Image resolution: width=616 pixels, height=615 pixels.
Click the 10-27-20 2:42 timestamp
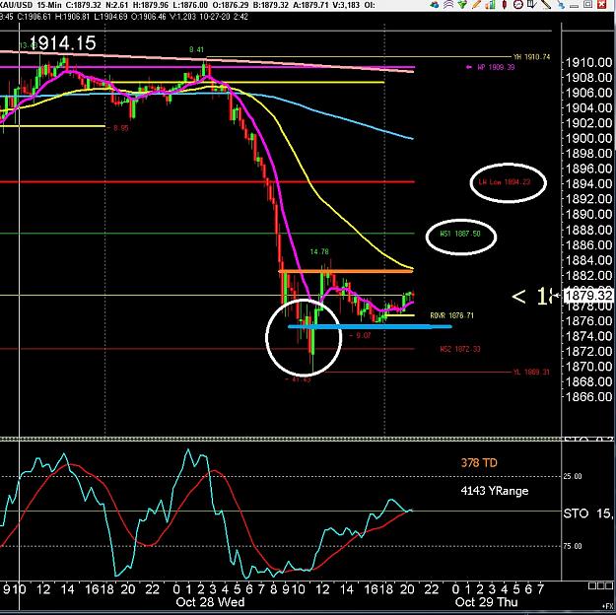point(224,17)
